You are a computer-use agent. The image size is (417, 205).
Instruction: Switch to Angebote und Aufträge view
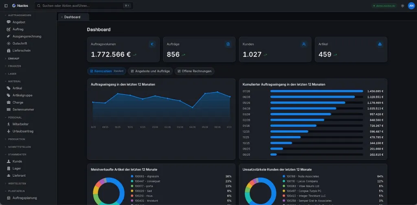tap(150, 71)
